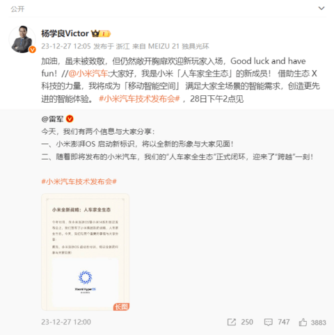334x335 pixels.
Task: Open comments via the comment icon
Action: pos(268,322)
